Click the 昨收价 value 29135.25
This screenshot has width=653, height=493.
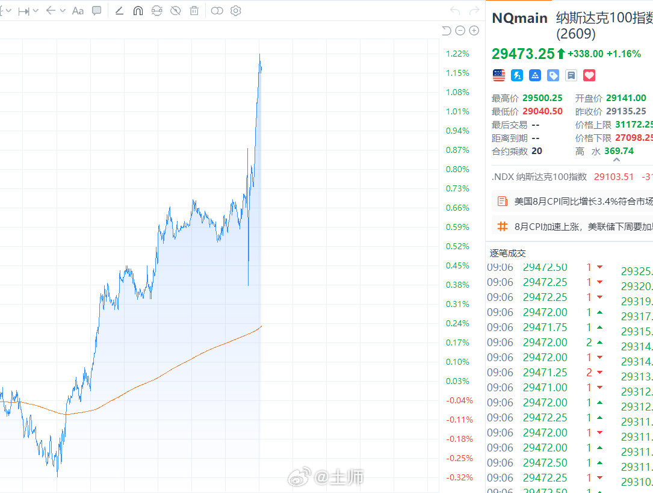click(x=626, y=111)
